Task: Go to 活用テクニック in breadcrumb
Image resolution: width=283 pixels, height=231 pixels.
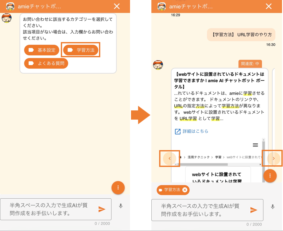Action: [x=197, y=157]
